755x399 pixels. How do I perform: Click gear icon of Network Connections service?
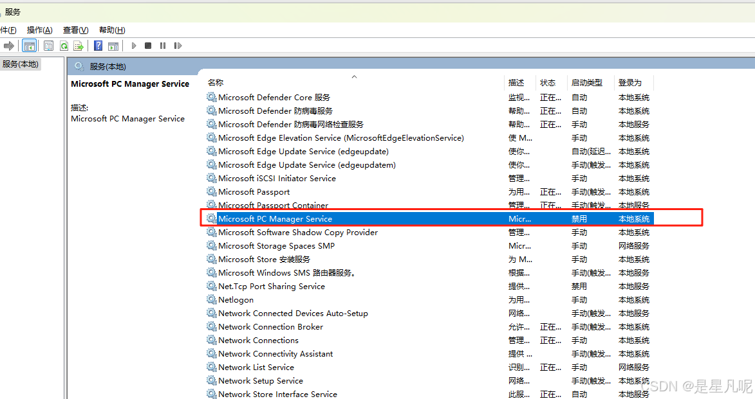click(x=211, y=339)
